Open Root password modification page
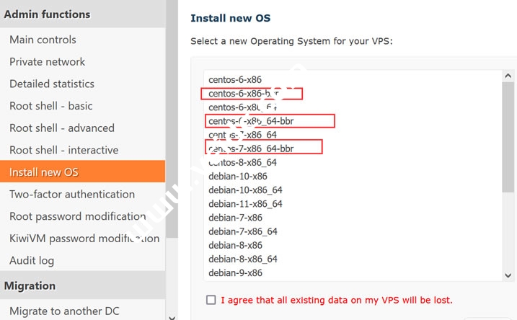Screen dimensions: 517x320 [77, 216]
